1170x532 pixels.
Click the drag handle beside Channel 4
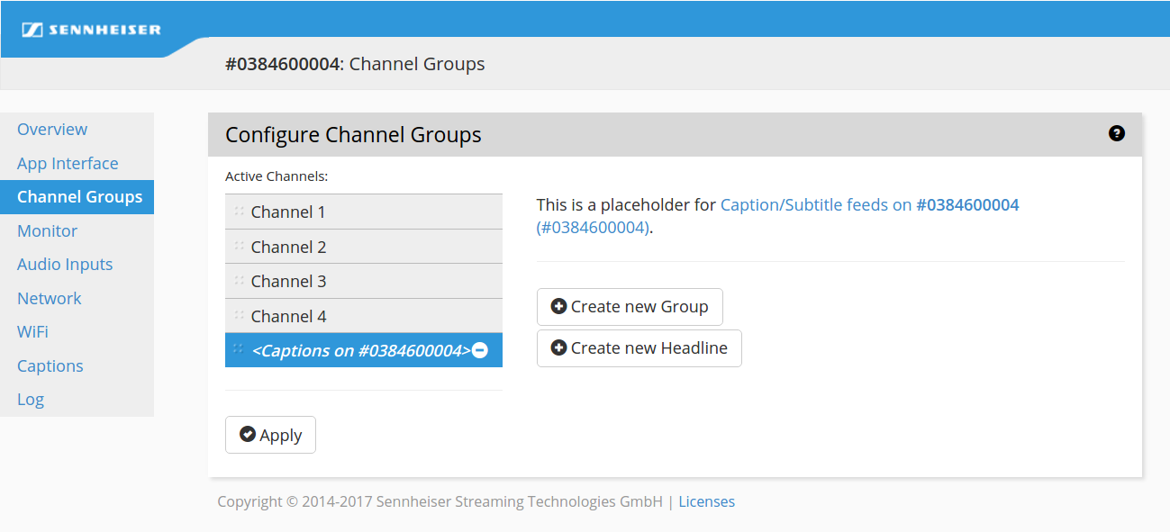click(x=239, y=315)
